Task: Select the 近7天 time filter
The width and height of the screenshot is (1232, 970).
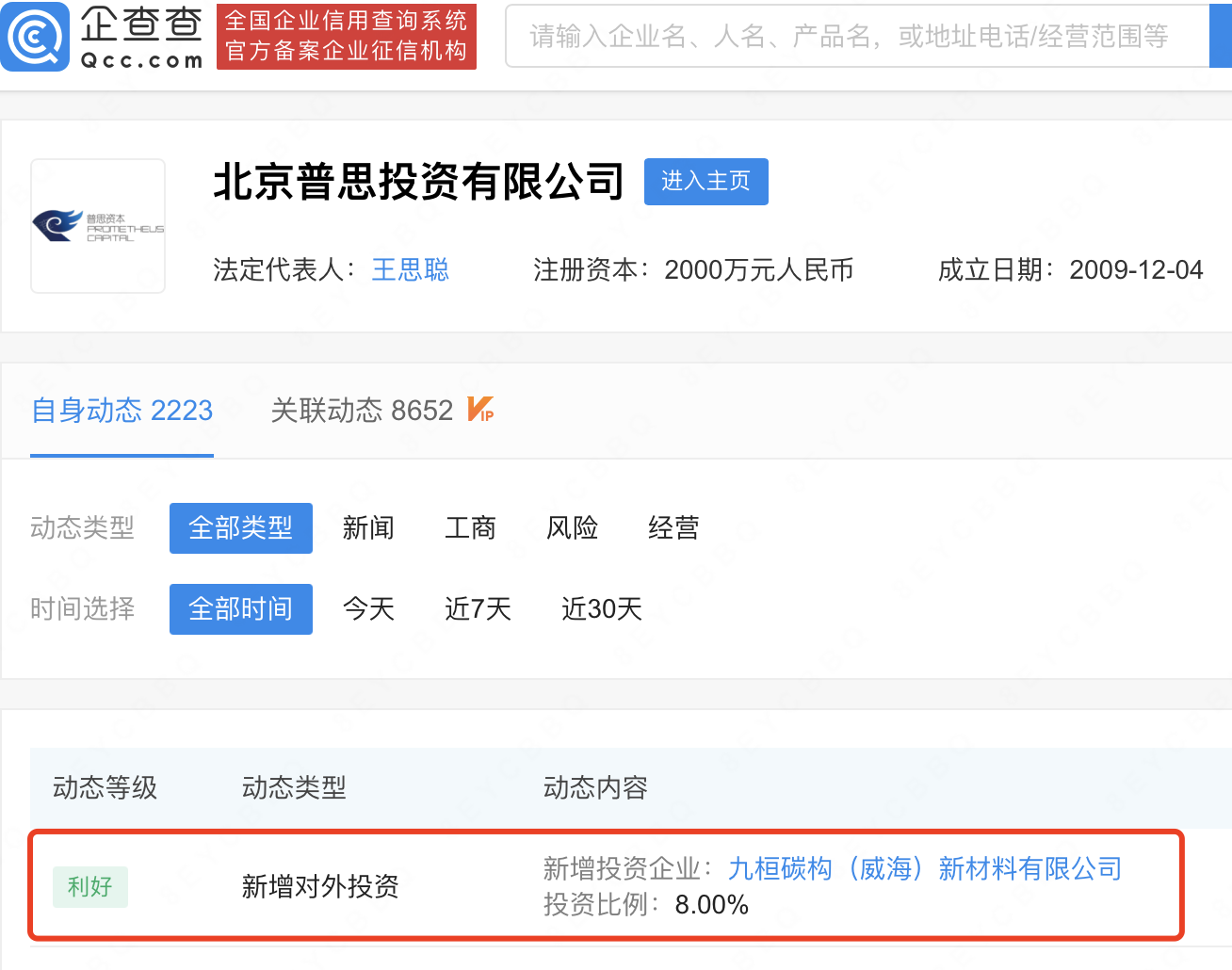Action: (478, 609)
